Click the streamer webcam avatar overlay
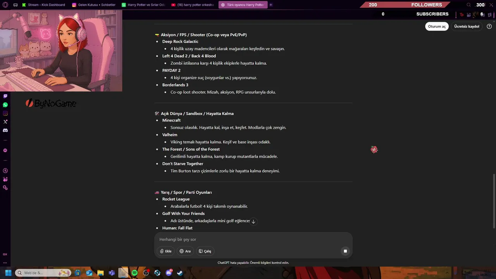This screenshot has height=279, width=496. click(61, 51)
